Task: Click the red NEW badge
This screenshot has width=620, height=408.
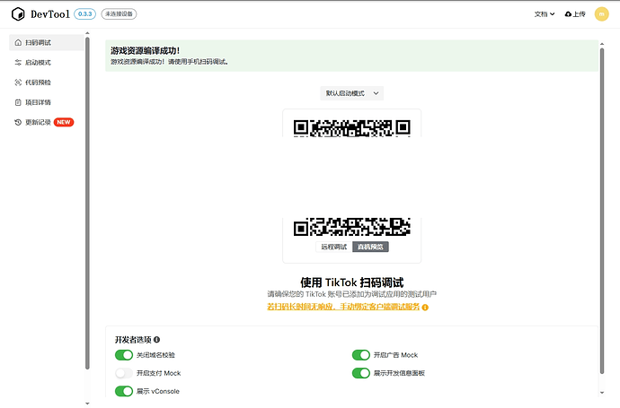Action: 64,122
